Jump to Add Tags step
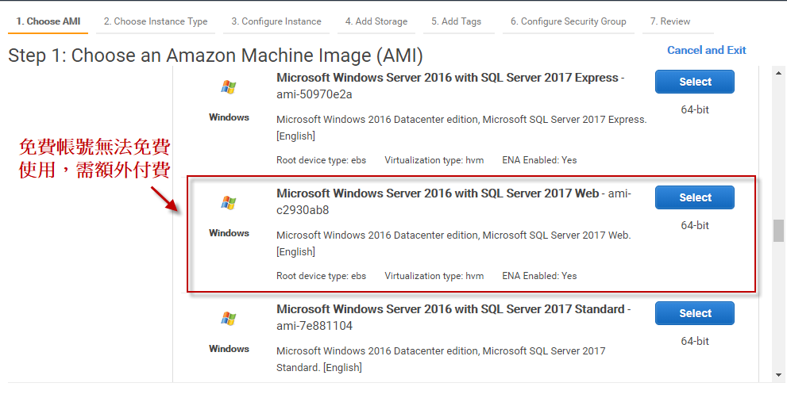Viewport: 787px width, 402px height. (457, 21)
